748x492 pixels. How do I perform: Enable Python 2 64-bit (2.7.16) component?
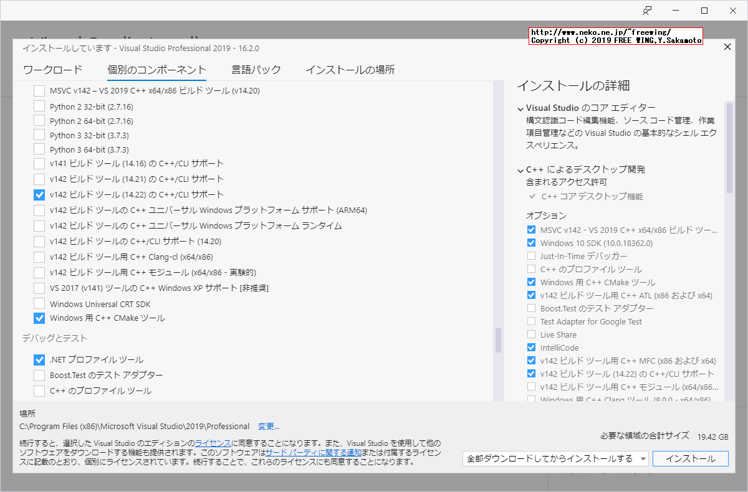coord(39,120)
